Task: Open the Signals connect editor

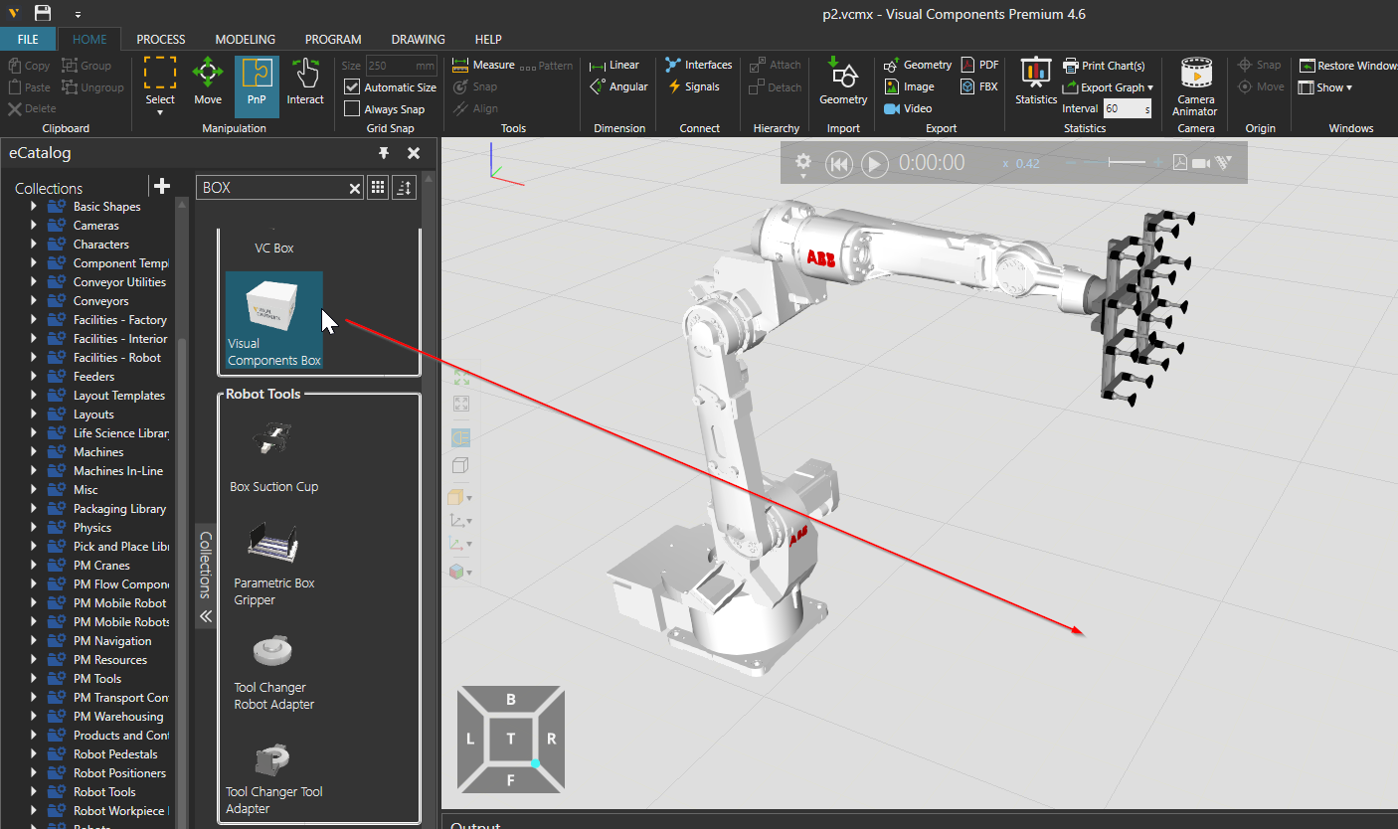Action: [693, 86]
